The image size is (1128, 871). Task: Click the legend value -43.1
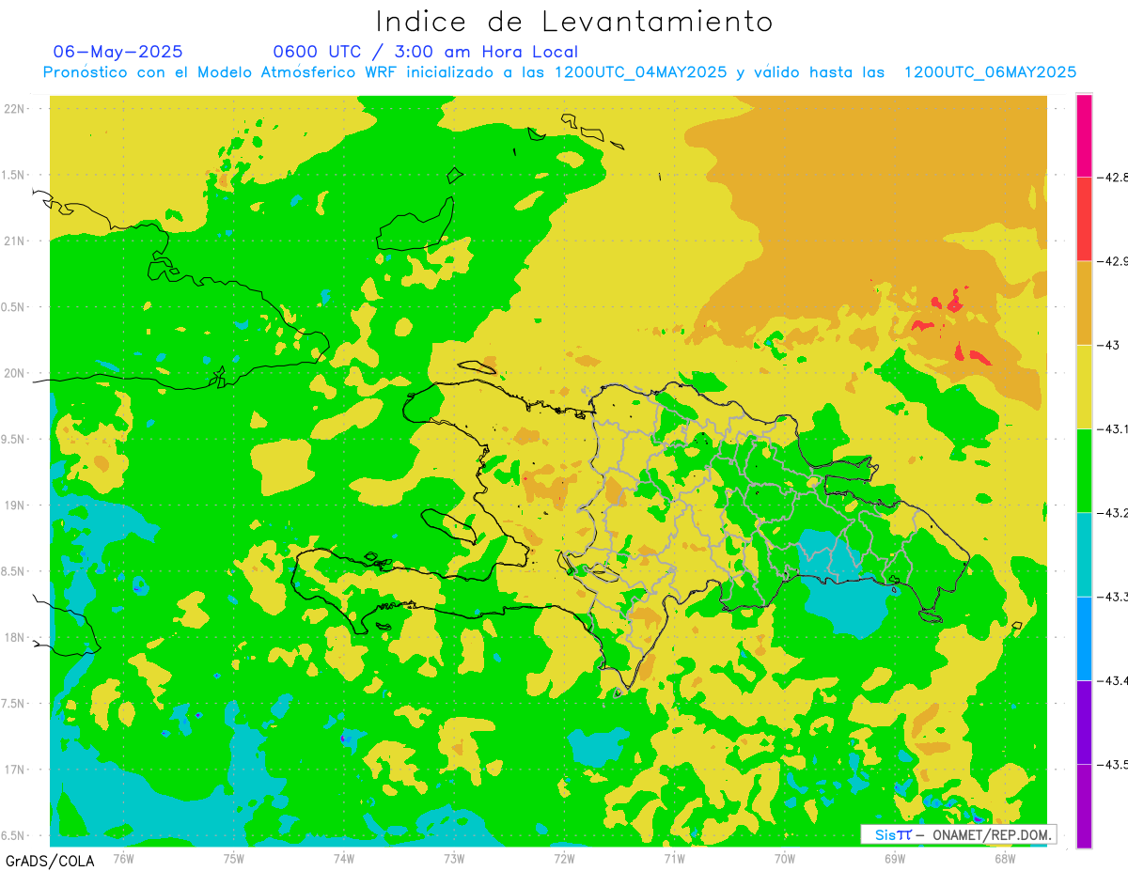point(1113,428)
